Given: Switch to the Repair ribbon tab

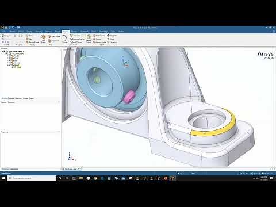Looking at the screenshot, I should coord(66,32).
